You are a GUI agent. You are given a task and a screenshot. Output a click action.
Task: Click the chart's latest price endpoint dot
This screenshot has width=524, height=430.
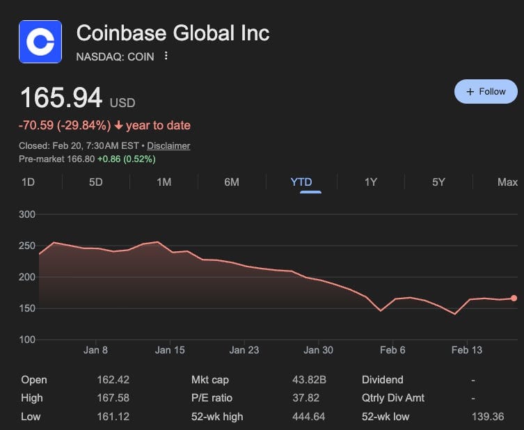coord(514,298)
